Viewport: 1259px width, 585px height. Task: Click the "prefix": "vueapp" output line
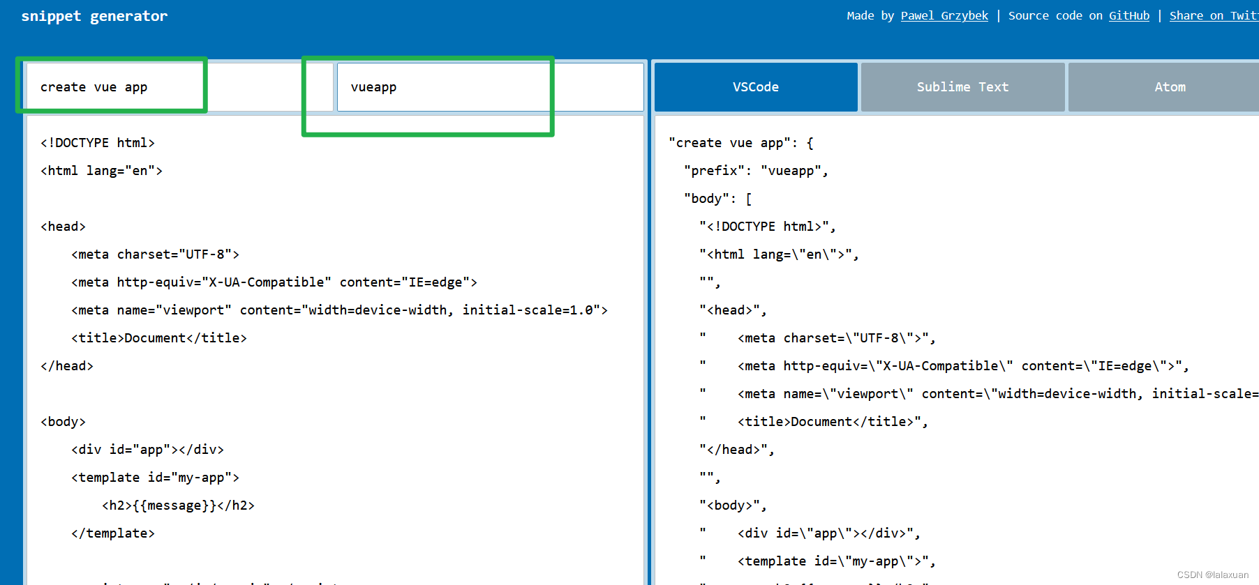pos(756,171)
